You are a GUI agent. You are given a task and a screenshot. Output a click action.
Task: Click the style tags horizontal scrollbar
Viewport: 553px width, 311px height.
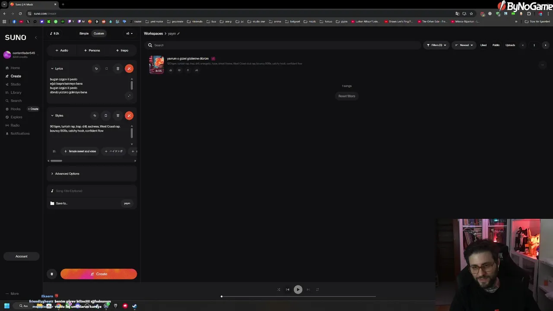pos(56,161)
